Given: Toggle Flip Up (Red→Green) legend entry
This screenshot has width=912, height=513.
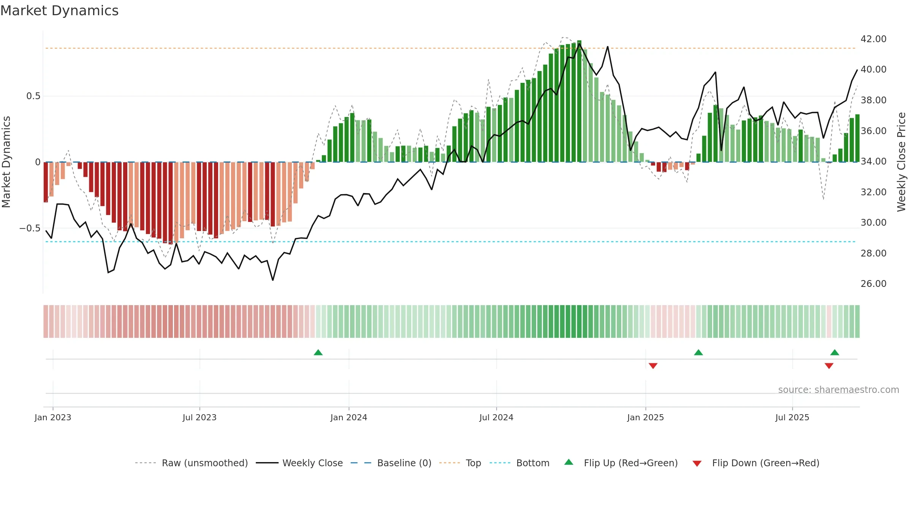Looking at the screenshot, I should (x=621, y=463).
